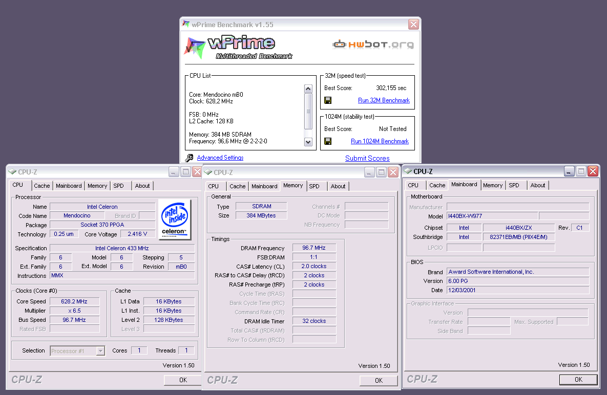Click OK in the CPU-Z Mainboard window
The width and height of the screenshot is (607, 395).
pos(578,380)
